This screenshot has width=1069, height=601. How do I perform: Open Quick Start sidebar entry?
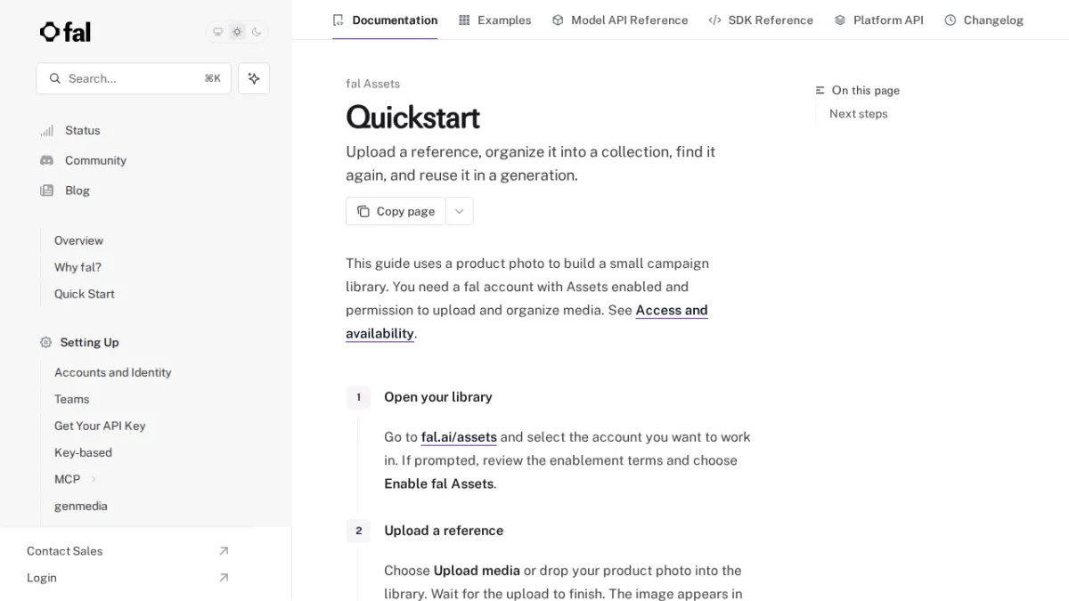pos(84,294)
